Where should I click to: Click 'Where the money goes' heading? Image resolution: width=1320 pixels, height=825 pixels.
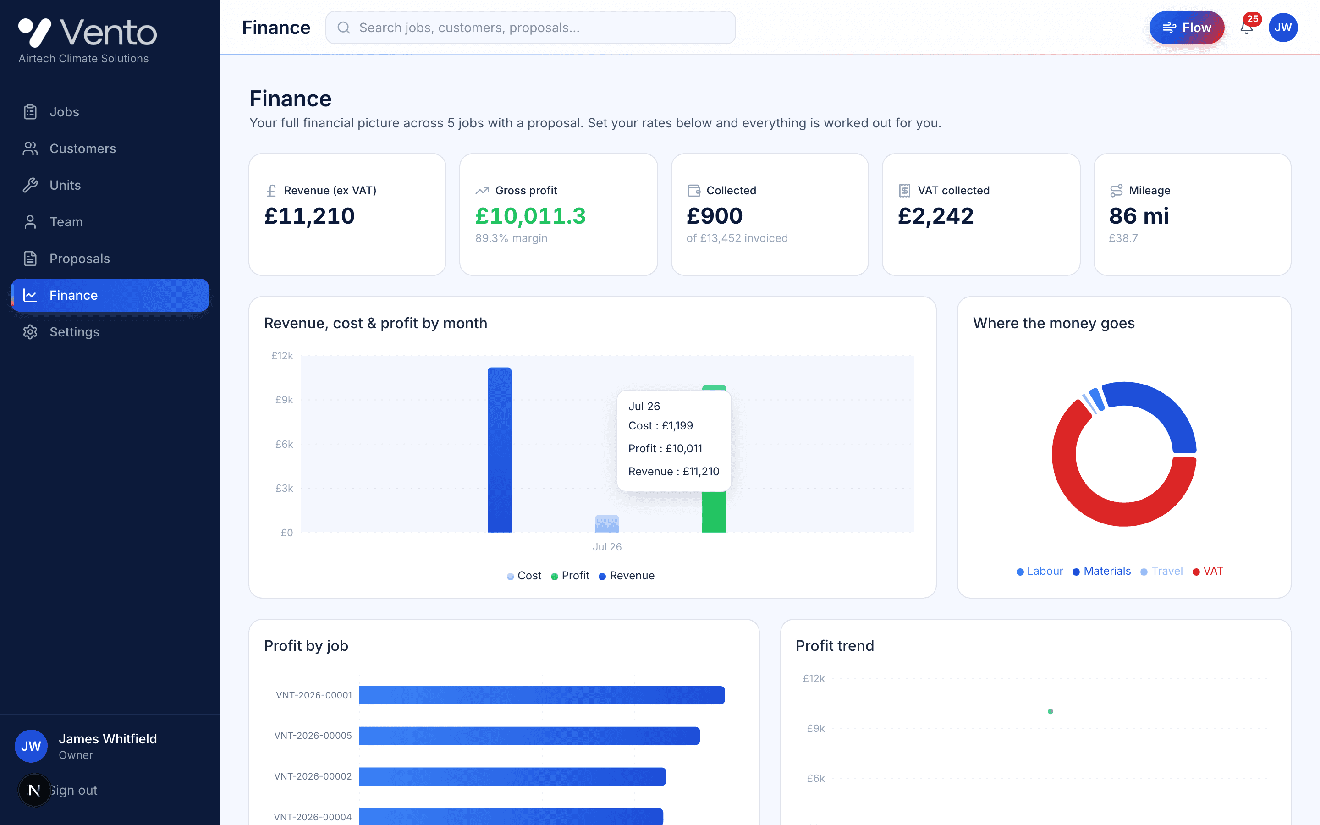(1054, 324)
